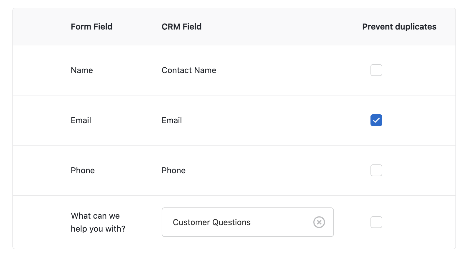Viewport: 469px width, 254px height.
Task: Clear the Customer Questions field selection
Action: (x=319, y=222)
